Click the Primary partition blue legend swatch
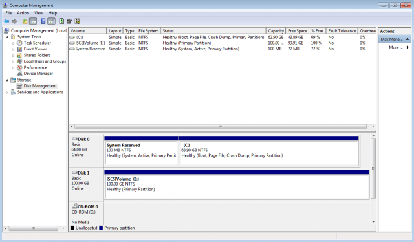This screenshot has height=242, width=414. point(101,228)
